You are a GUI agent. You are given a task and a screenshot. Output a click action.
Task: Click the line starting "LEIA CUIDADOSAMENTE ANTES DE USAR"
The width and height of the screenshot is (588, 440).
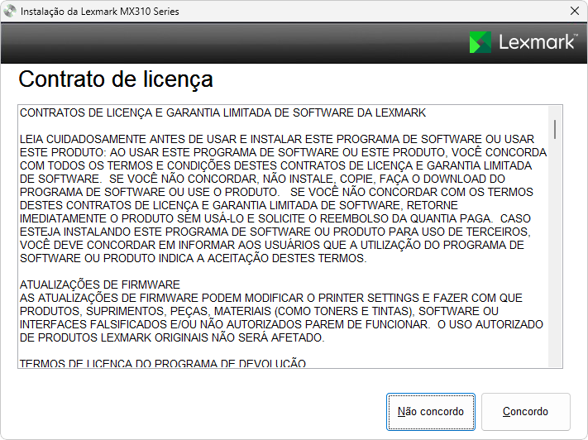click(277, 139)
